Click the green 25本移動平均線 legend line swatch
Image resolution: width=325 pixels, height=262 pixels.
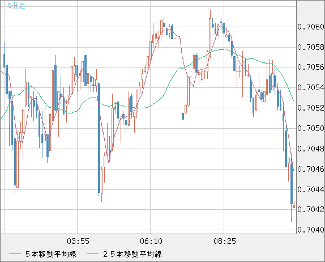click(x=92, y=254)
